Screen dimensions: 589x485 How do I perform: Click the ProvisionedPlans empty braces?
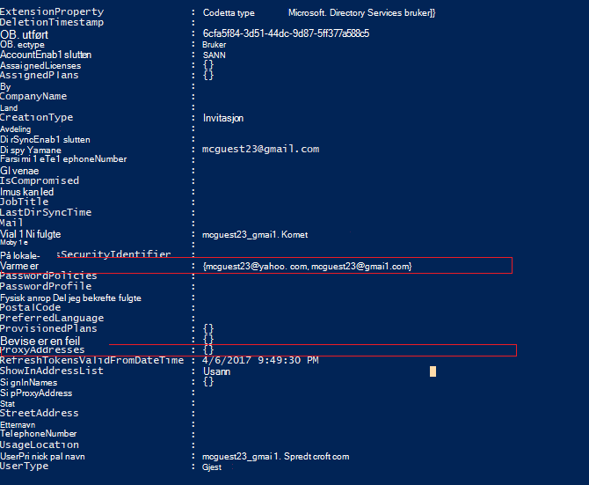(208, 328)
